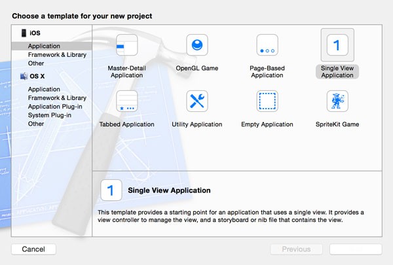Click the Utility Application label
The width and height of the screenshot is (393, 265).
tap(197, 124)
